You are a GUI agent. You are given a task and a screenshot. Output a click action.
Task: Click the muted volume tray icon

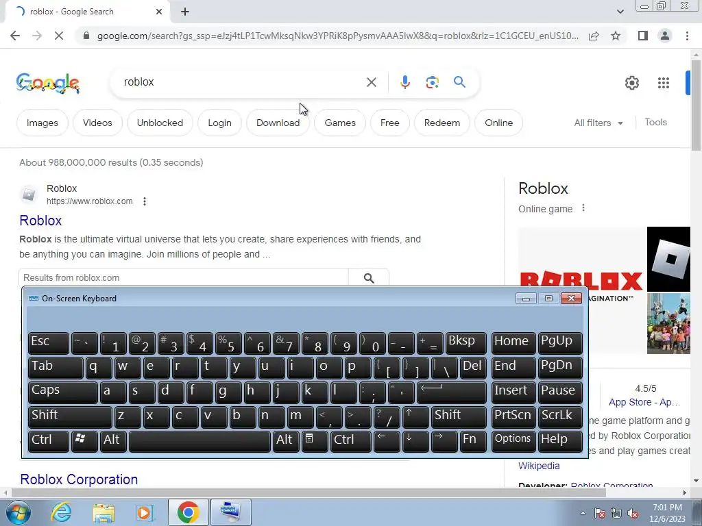click(x=633, y=514)
